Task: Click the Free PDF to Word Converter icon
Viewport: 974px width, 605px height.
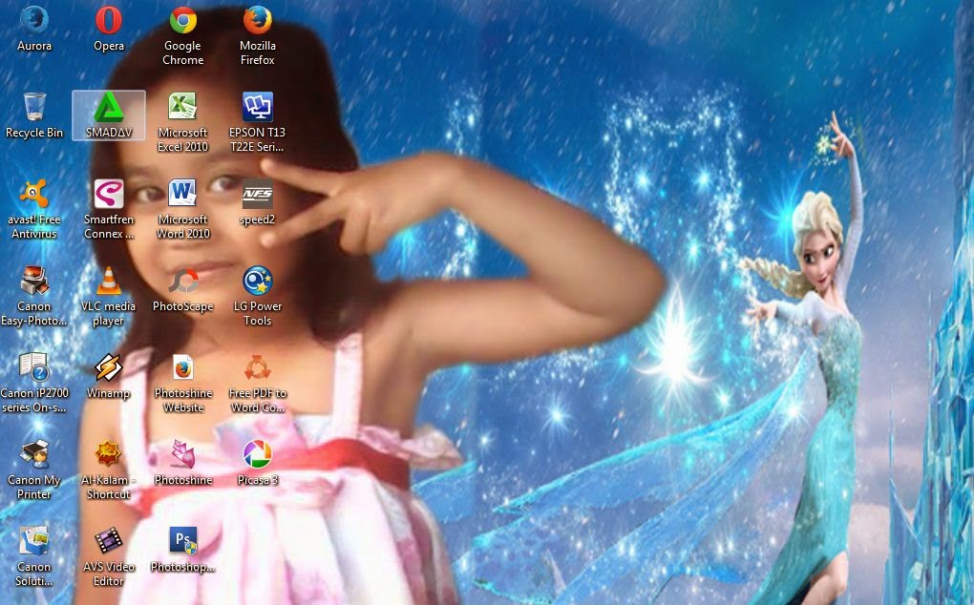Action: click(x=257, y=367)
